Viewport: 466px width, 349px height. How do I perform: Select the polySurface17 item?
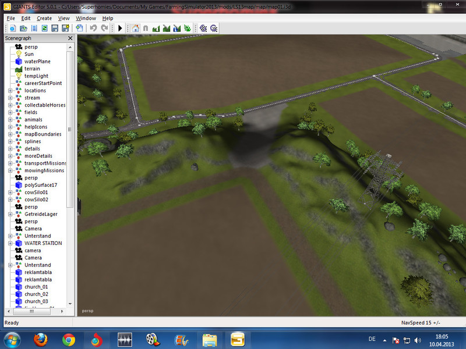click(41, 185)
